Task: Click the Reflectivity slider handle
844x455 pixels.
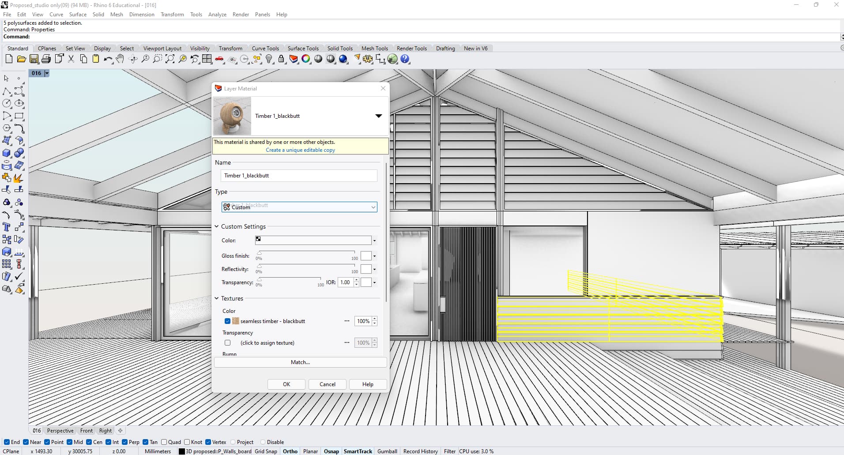Action: pyautogui.click(x=259, y=267)
